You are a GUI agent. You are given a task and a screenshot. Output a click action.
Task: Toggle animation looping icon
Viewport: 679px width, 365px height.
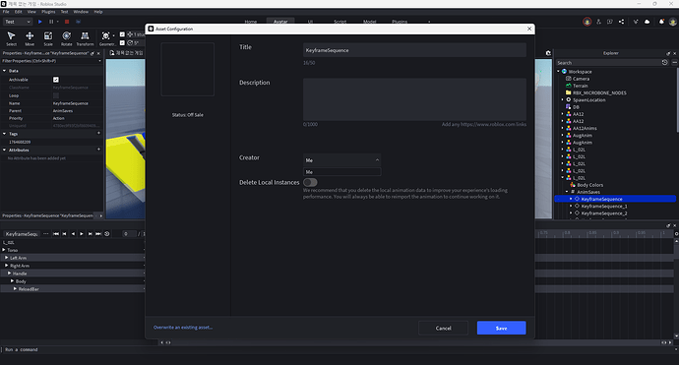click(107, 234)
